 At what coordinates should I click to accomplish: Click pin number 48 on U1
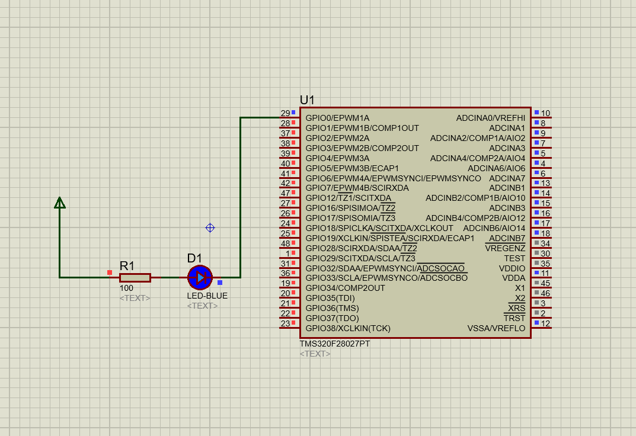[286, 243]
